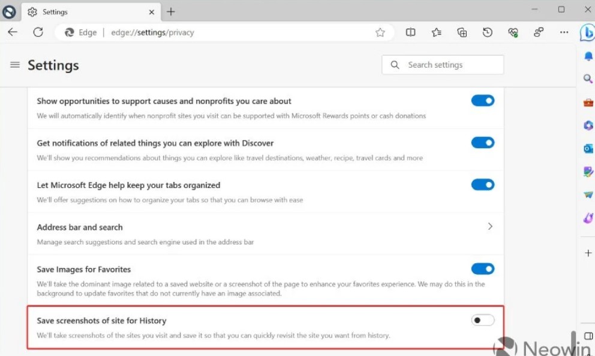Open the Favorites list icon

pos(437,32)
